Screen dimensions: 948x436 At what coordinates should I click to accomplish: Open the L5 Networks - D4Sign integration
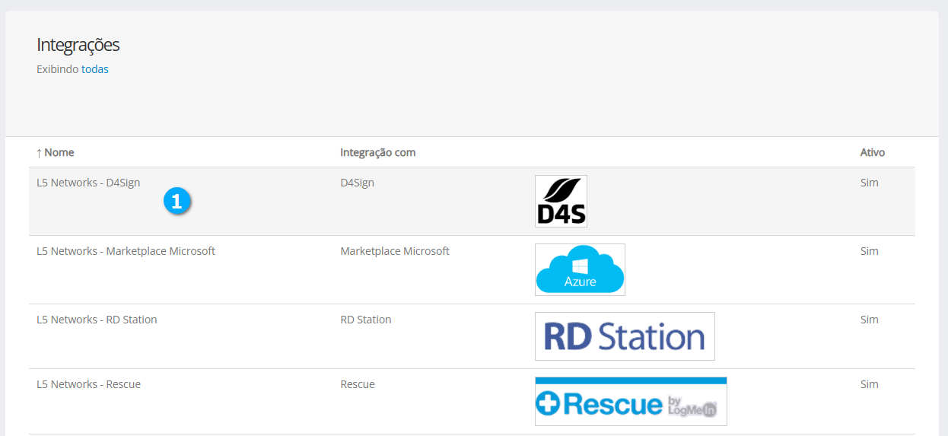pos(88,183)
